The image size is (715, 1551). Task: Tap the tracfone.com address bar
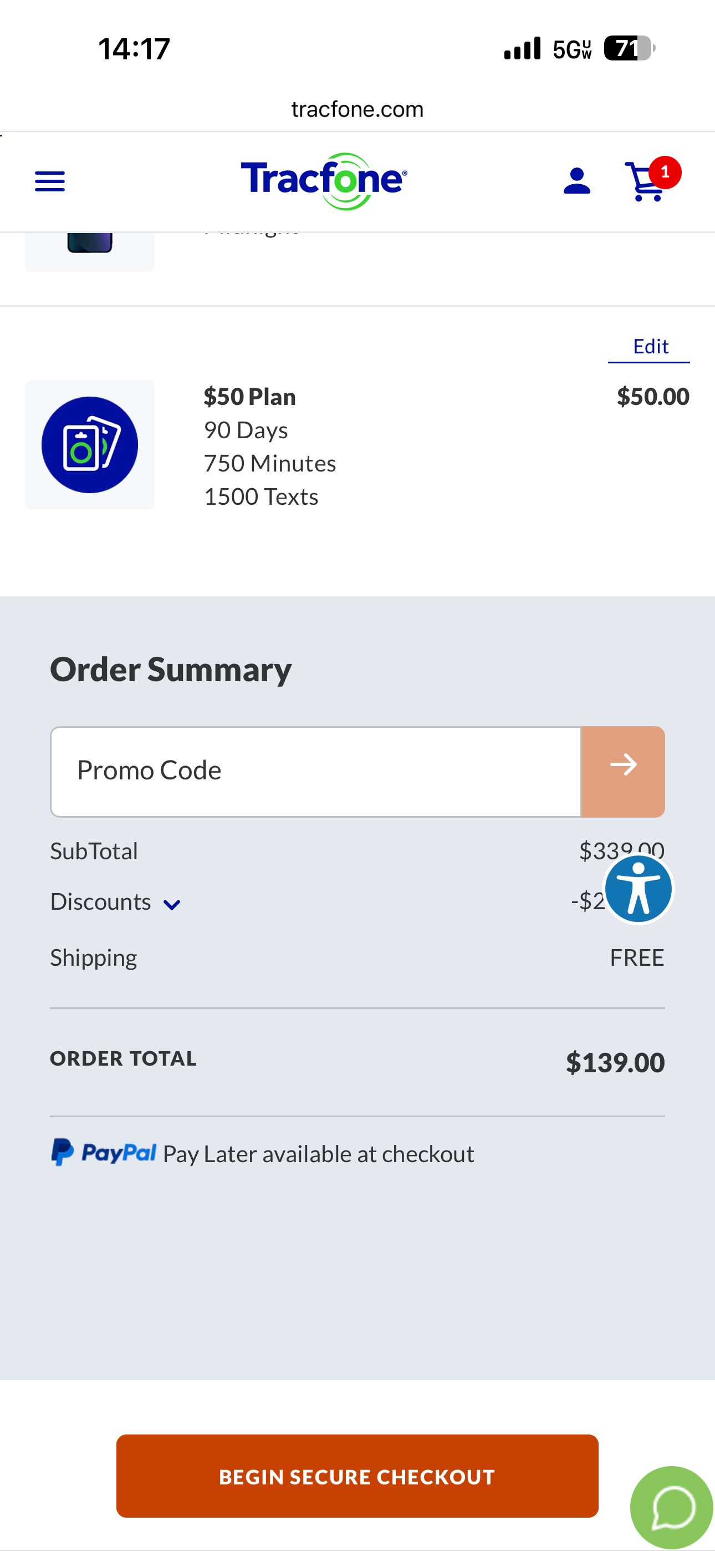357,110
